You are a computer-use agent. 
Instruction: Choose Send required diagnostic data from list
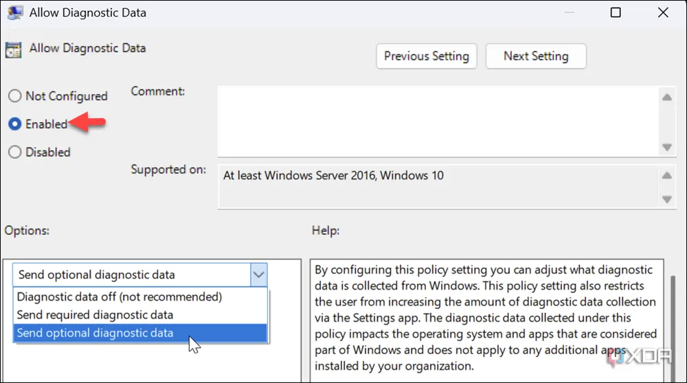coord(95,315)
